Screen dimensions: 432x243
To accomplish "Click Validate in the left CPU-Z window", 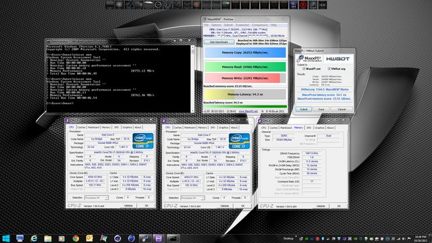I will 128,206.
